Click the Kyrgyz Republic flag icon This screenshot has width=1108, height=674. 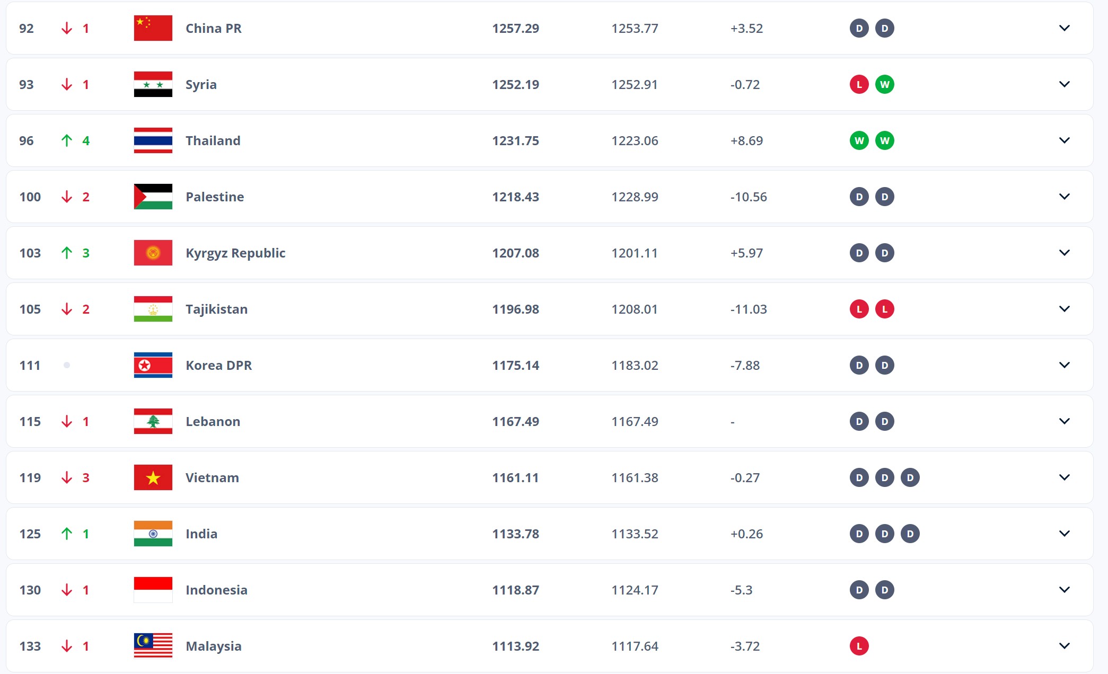[153, 253]
